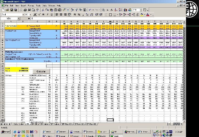199x137 pixels.
Task: Open the Tools menu
Action: 38,5
